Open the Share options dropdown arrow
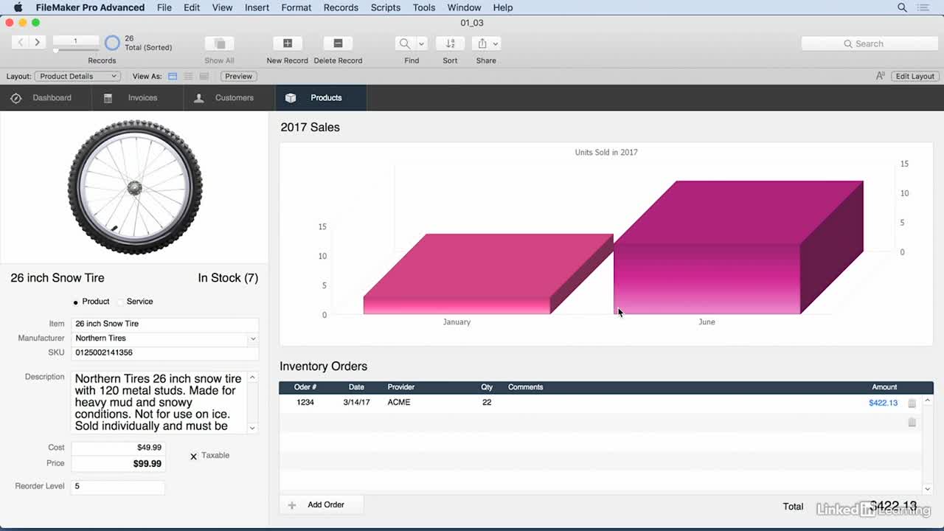 click(x=496, y=44)
